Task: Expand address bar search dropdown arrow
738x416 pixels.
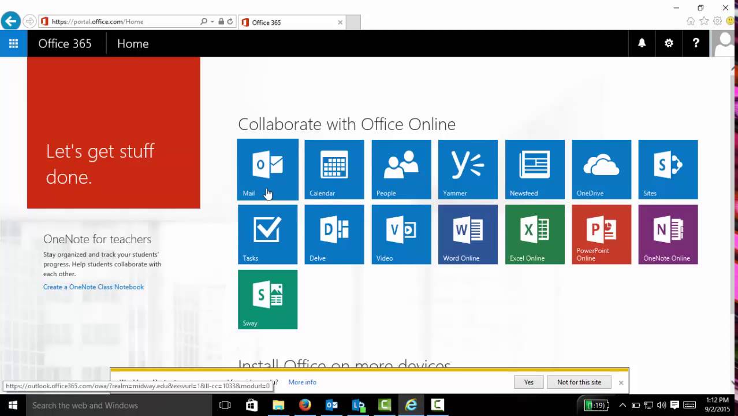Action: click(211, 21)
